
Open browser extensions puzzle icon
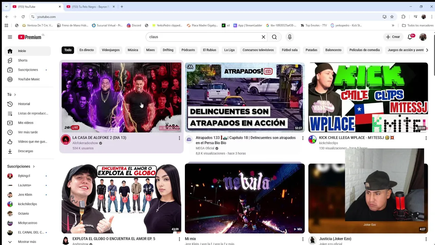[403, 17]
